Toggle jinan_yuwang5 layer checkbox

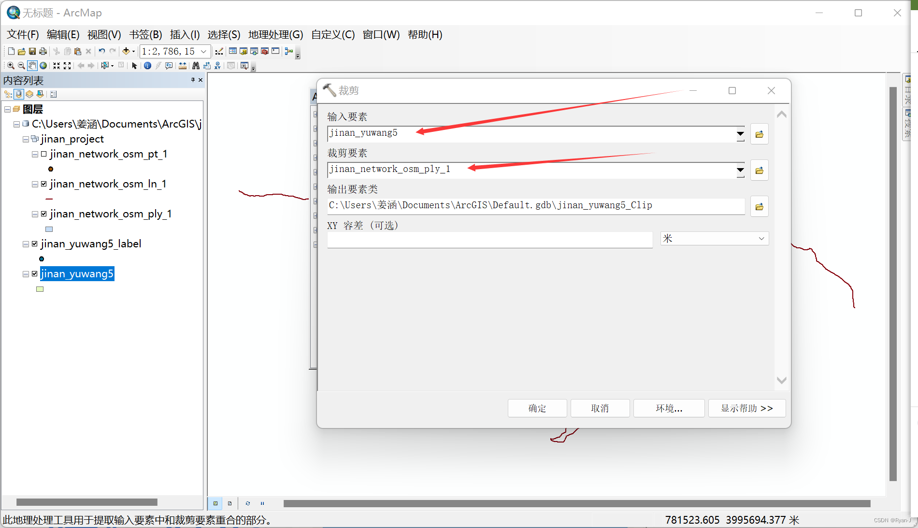tap(35, 274)
